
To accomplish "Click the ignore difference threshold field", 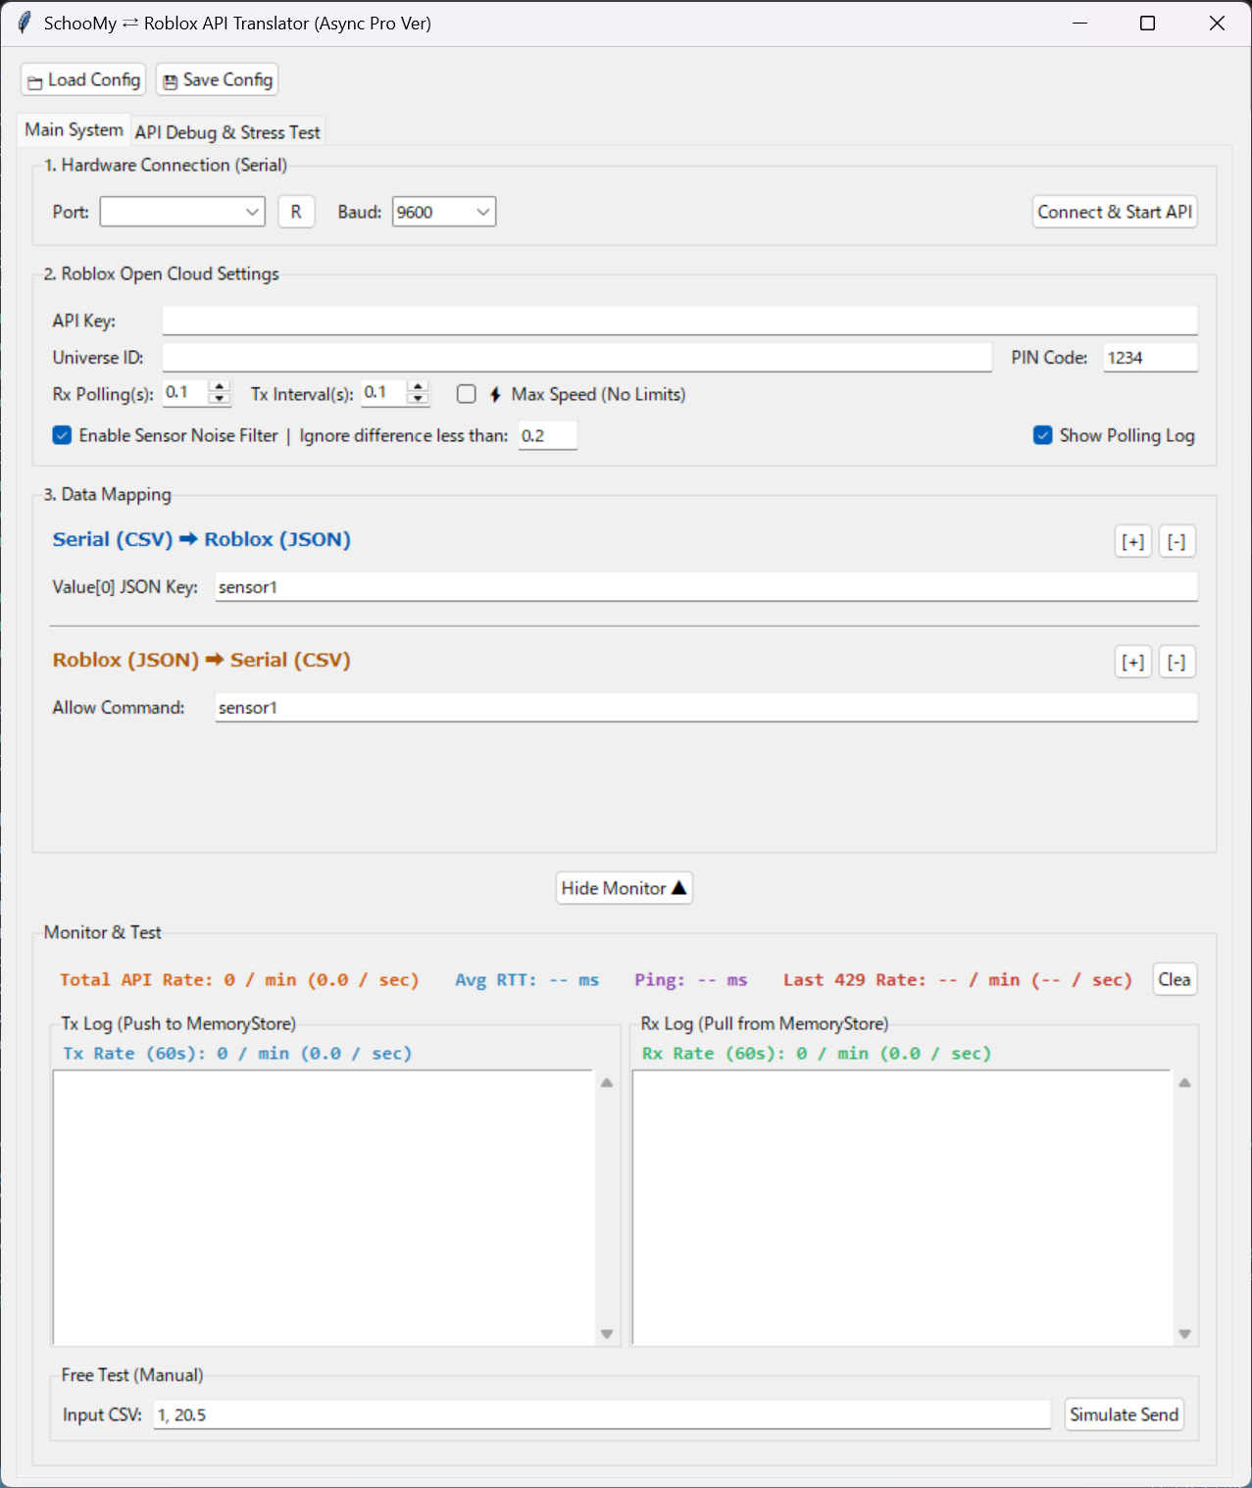I will tap(547, 436).
